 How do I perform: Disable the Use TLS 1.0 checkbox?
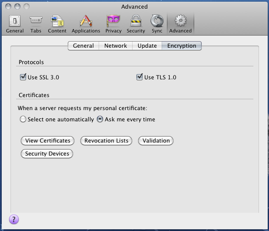click(x=139, y=77)
